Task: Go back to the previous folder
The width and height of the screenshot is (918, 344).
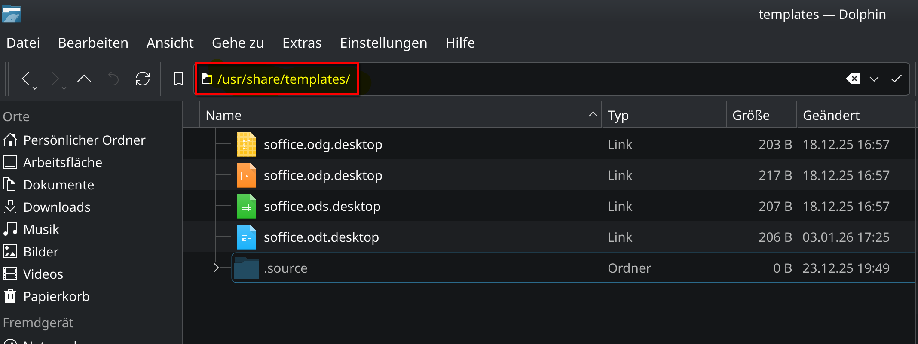Action: point(26,79)
